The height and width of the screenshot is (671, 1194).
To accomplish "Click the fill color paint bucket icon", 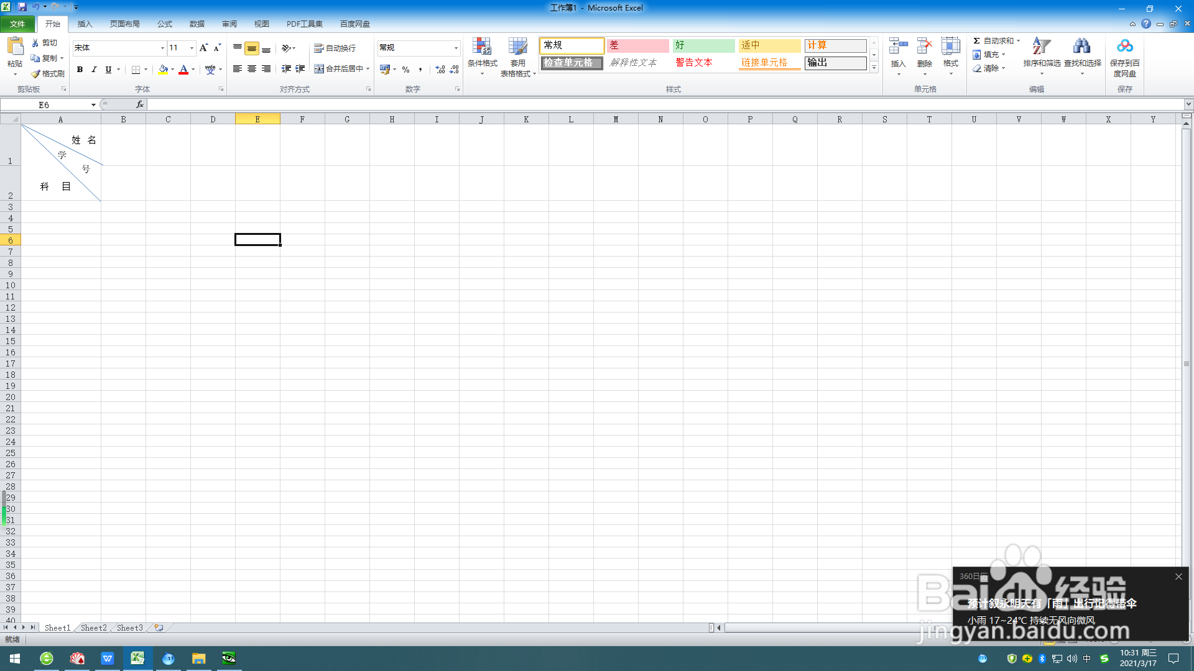I will (163, 70).
